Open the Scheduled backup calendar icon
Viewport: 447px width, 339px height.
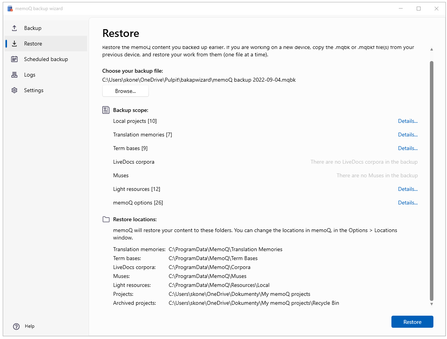click(14, 59)
